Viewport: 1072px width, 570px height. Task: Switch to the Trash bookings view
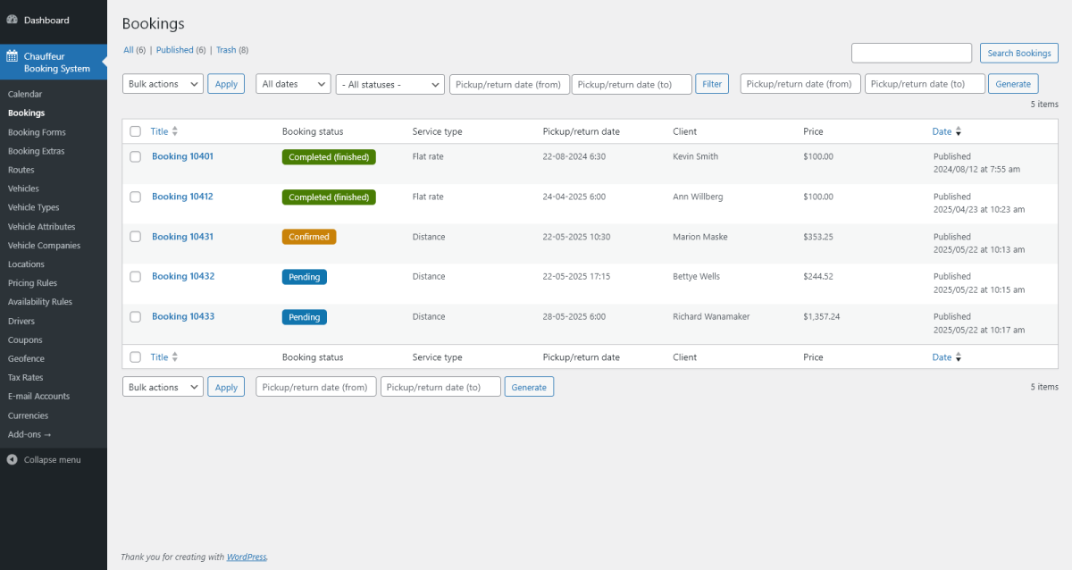tap(225, 49)
